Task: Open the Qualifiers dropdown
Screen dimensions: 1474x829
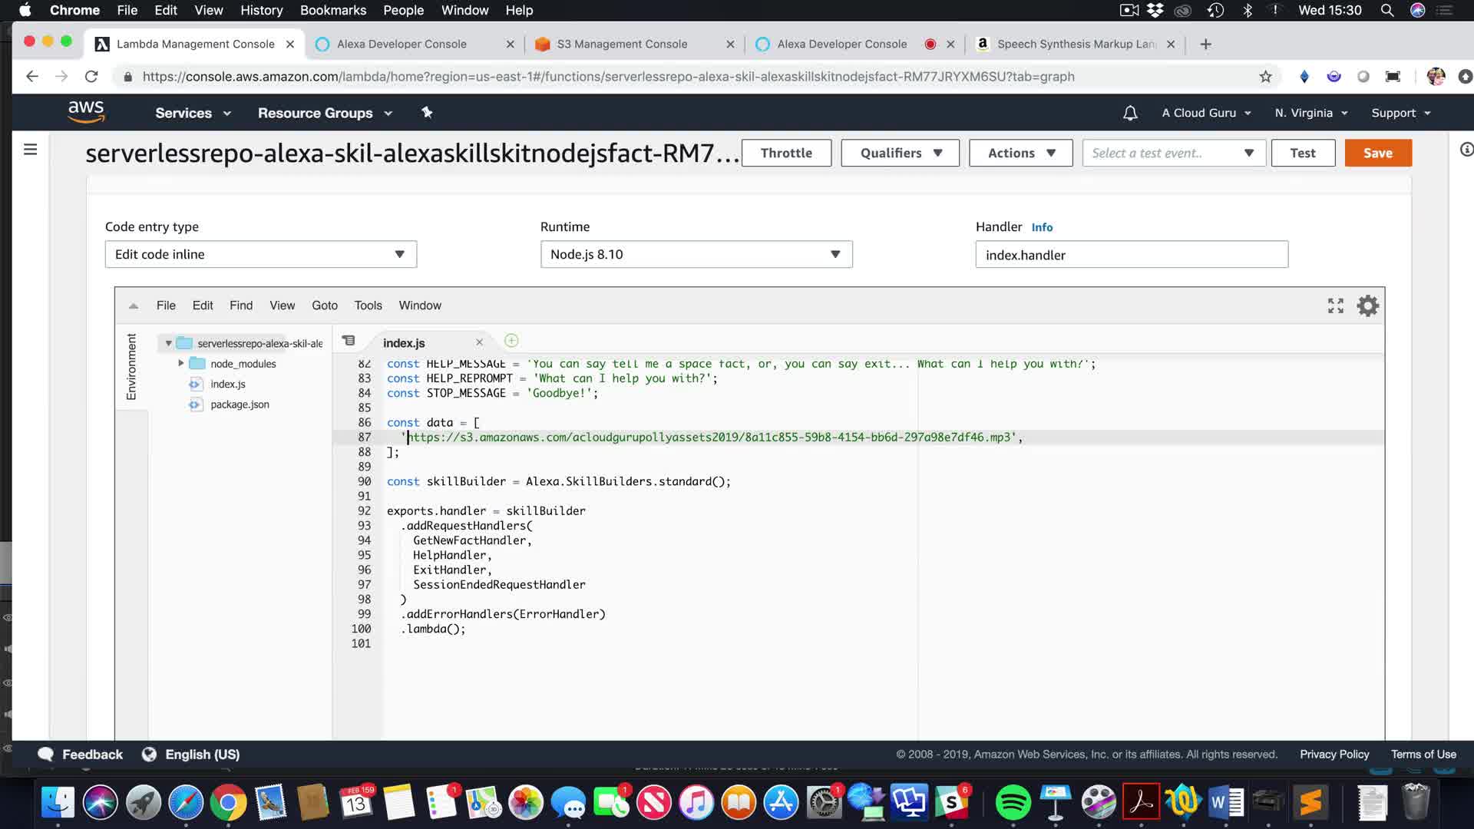Action: pyautogui.click(x=900, y=153)
